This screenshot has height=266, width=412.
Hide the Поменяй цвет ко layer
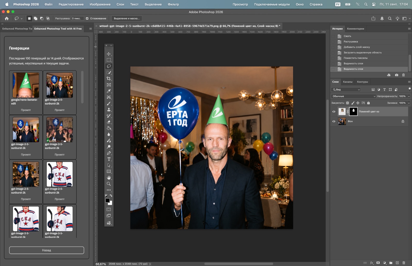[334, 112]
